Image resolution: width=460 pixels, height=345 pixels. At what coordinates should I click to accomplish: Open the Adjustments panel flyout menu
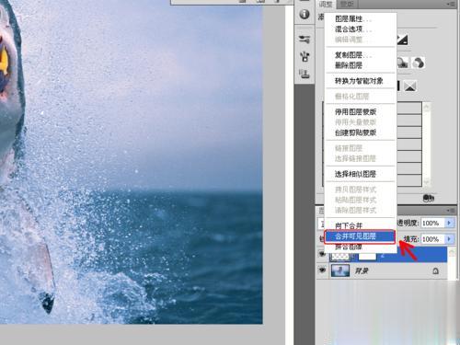click(x=451, y=4)
